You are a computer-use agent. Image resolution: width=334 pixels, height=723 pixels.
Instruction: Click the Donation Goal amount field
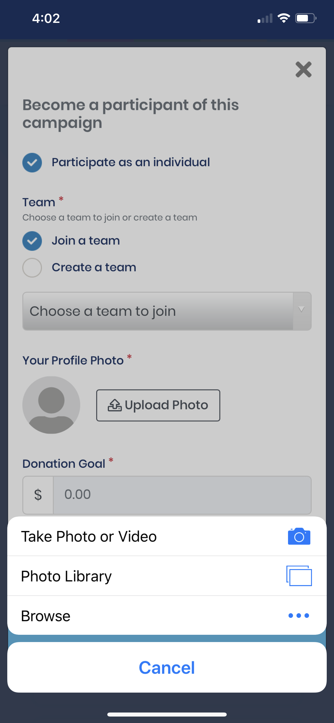[x=182, y=495]
